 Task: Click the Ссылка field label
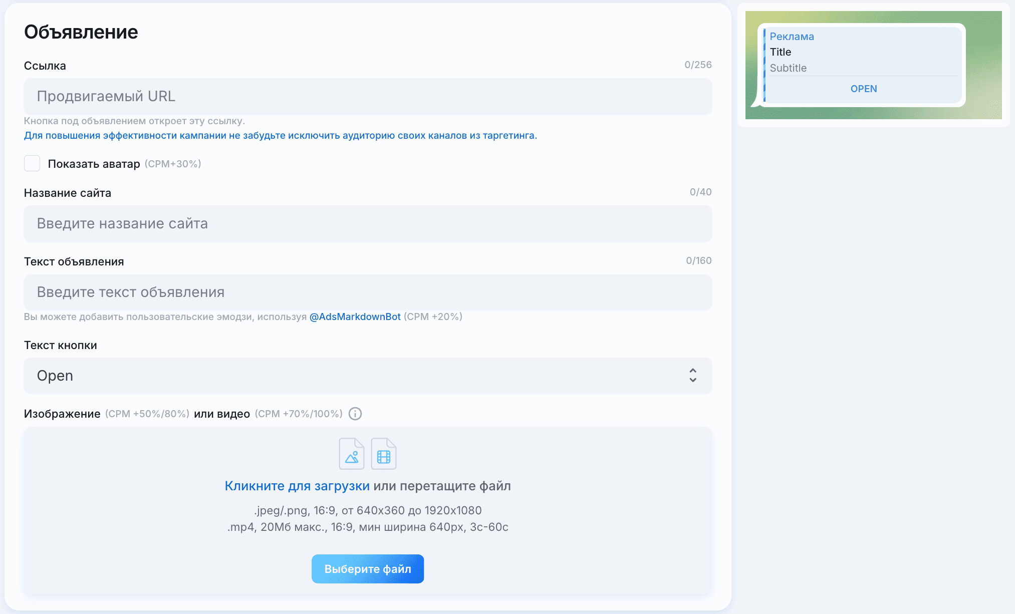45,66
